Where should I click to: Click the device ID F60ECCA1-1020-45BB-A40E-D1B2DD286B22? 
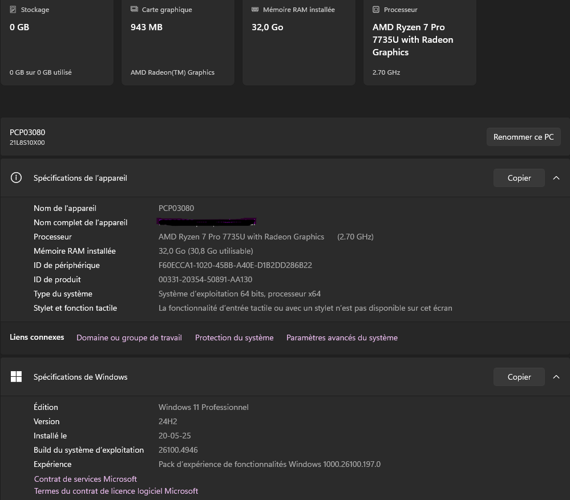(x=235, y=265)
